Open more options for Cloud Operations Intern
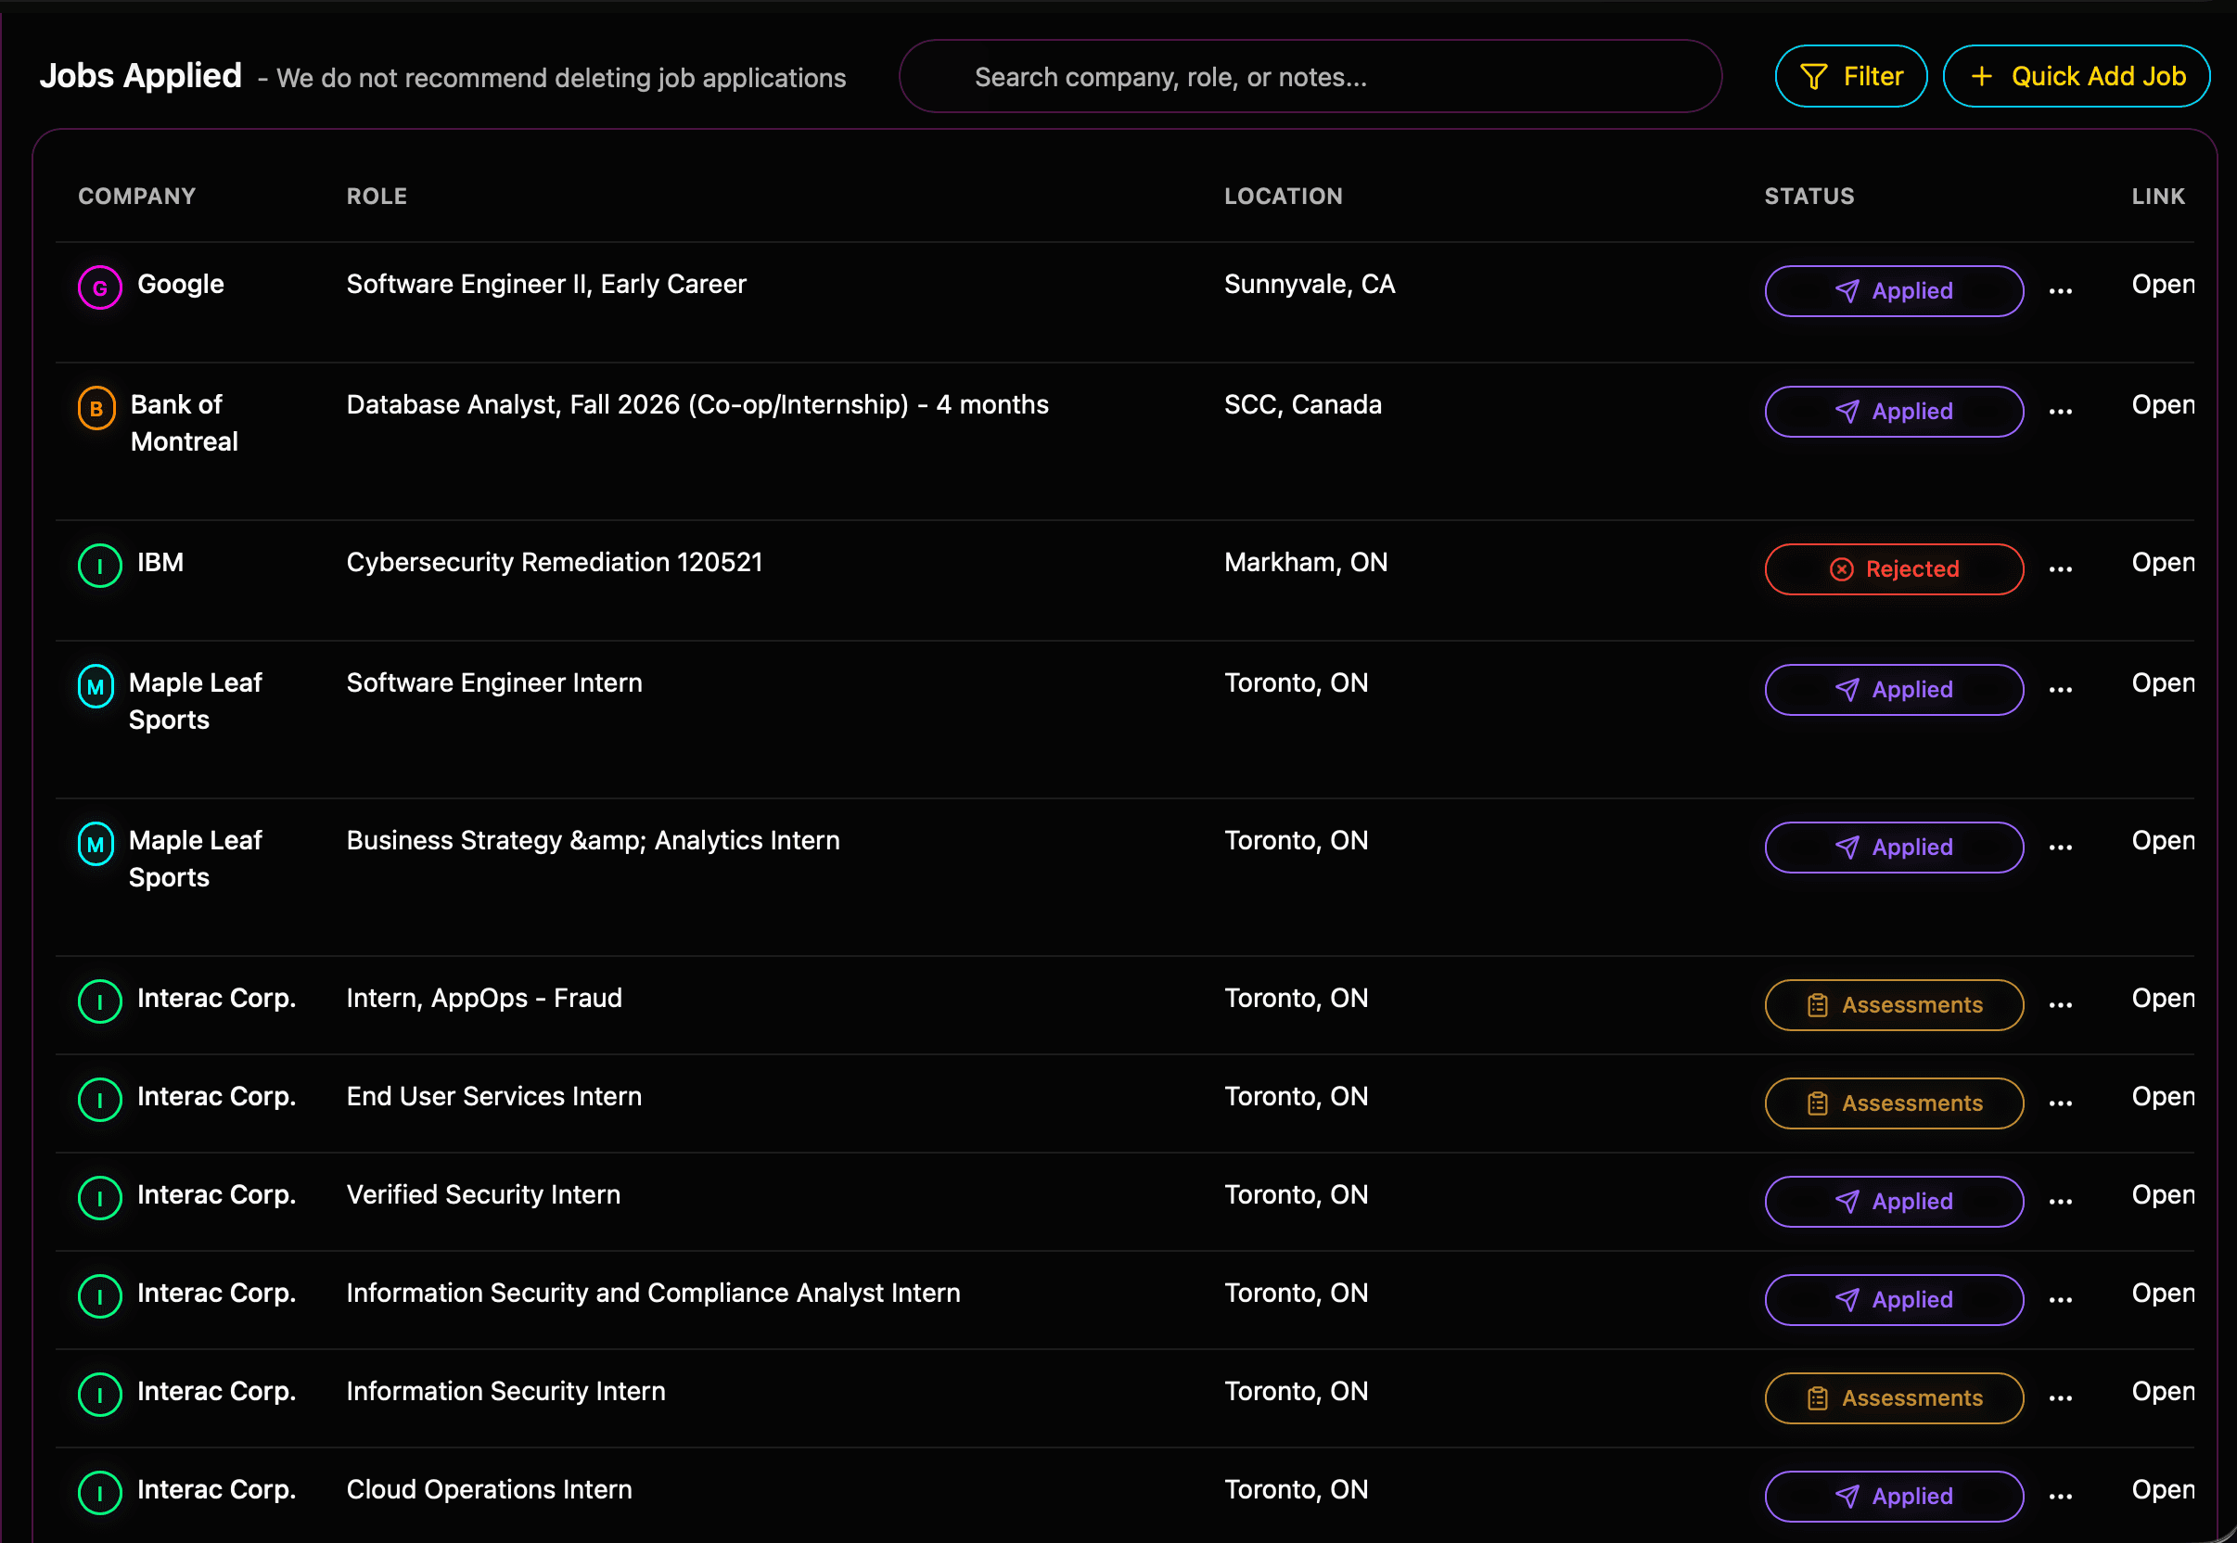This screenshot has height=1543, width=2237. pyautogui.click(x=2060, y=1497)
